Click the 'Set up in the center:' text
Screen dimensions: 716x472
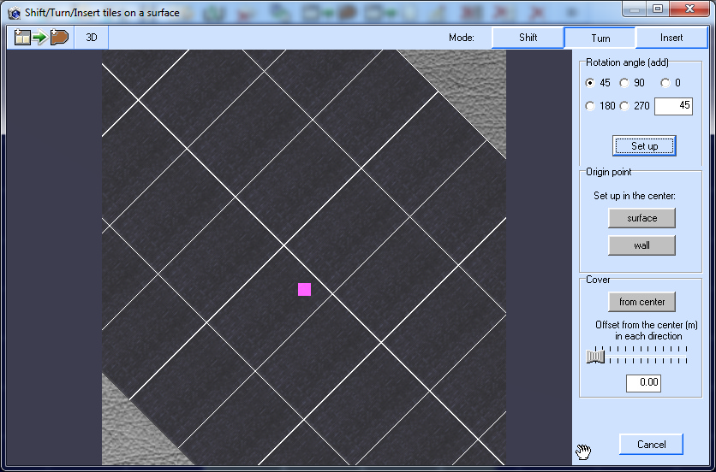click(x=635, y=196)
